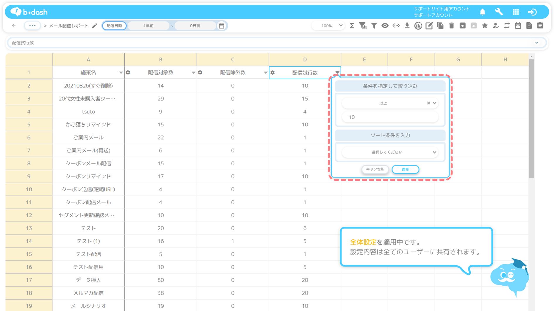
Task: Click the 0日前 end date field
Action: tap(195, 26)
